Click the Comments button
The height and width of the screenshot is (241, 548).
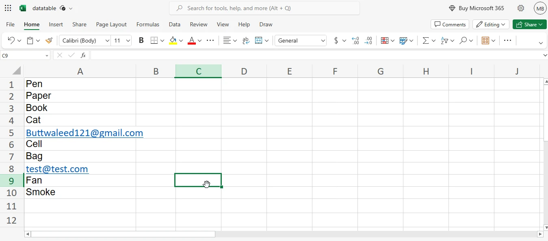point(450,24)
